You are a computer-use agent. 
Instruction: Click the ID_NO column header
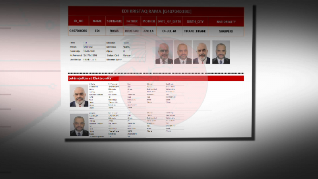point(78,21)
